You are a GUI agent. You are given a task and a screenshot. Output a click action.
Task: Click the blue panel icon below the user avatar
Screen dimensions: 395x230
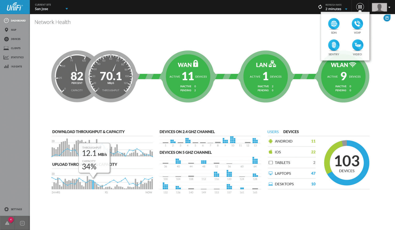click(387, 18)
